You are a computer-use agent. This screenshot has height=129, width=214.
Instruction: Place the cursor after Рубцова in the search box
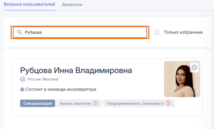click(x=43, y=32)
